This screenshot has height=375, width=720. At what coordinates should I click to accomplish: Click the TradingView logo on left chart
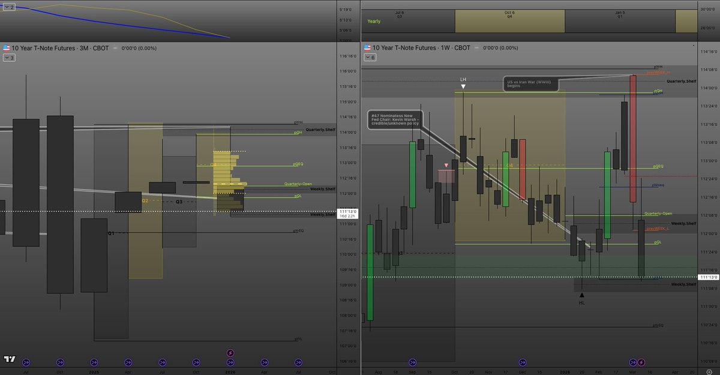point(9,359)
